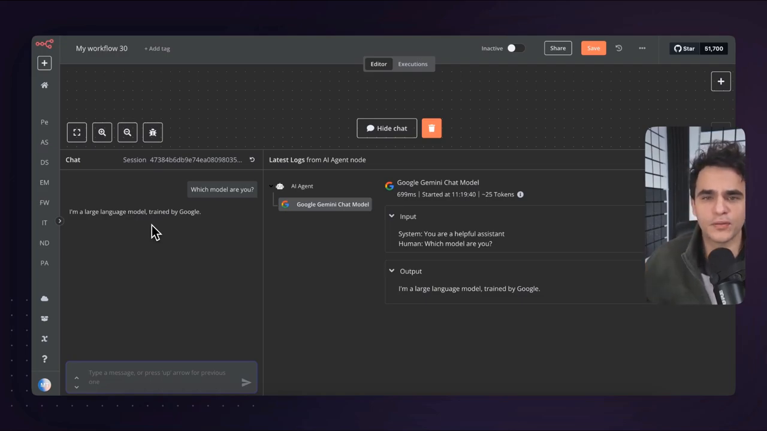
Task: Switch to the Executions tab
Action: (x=413, y=64)
